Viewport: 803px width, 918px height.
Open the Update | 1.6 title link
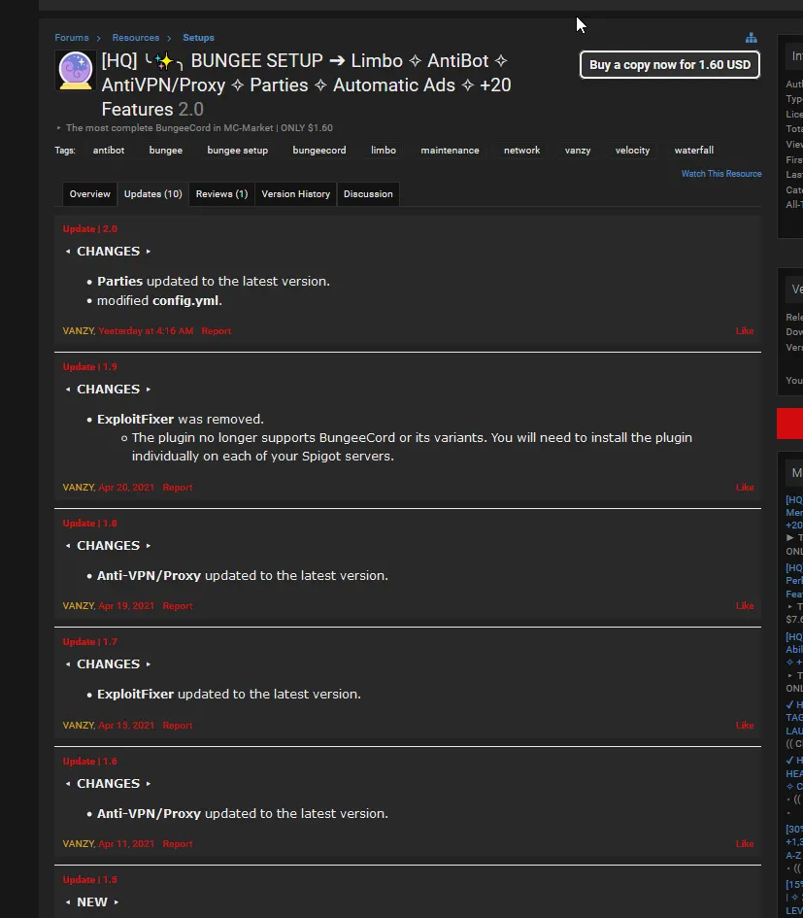[90, 761]
